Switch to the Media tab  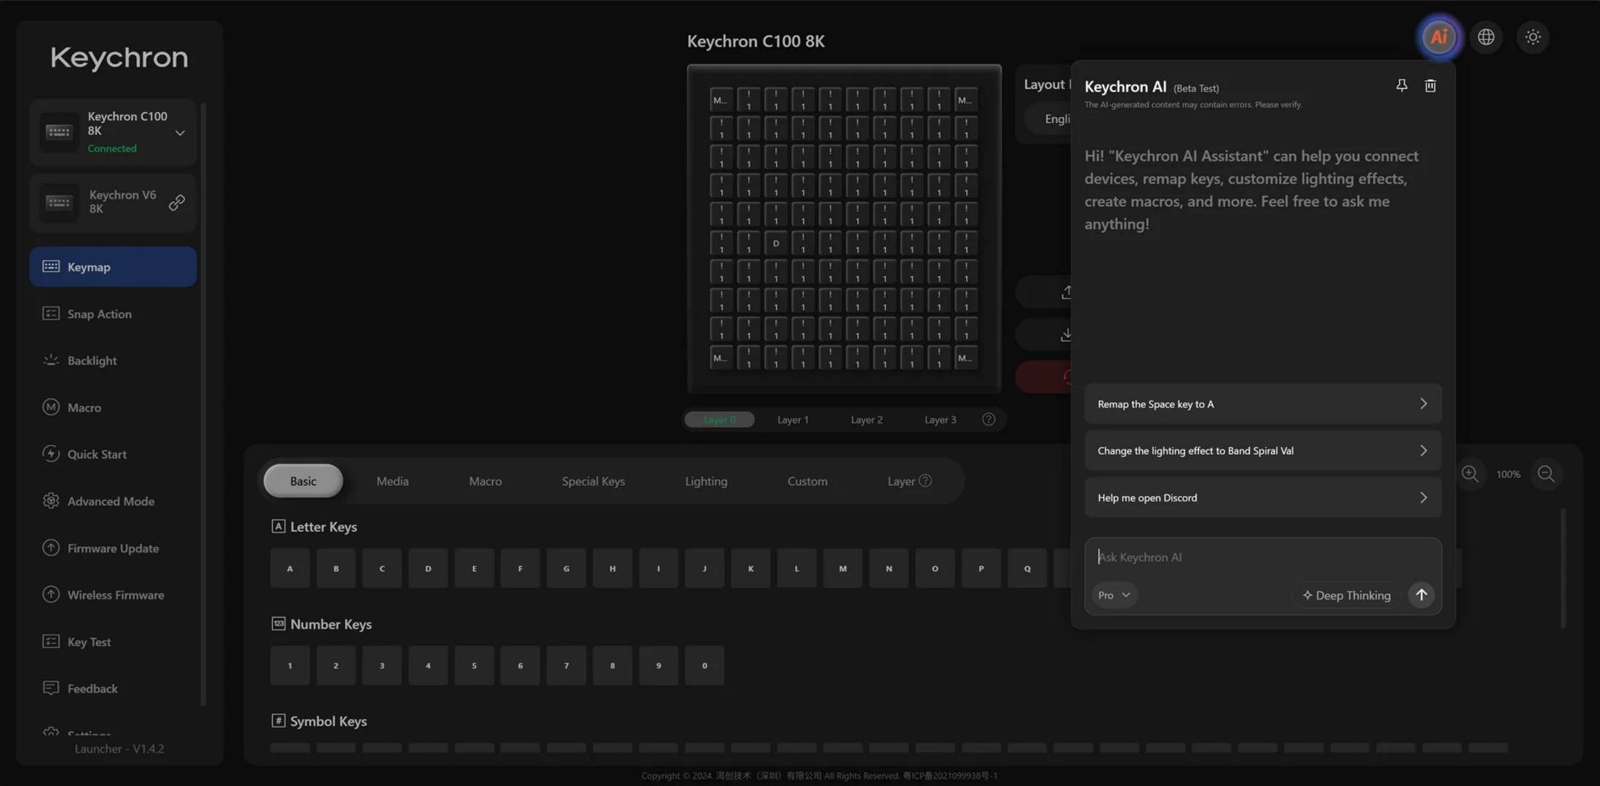392,480
